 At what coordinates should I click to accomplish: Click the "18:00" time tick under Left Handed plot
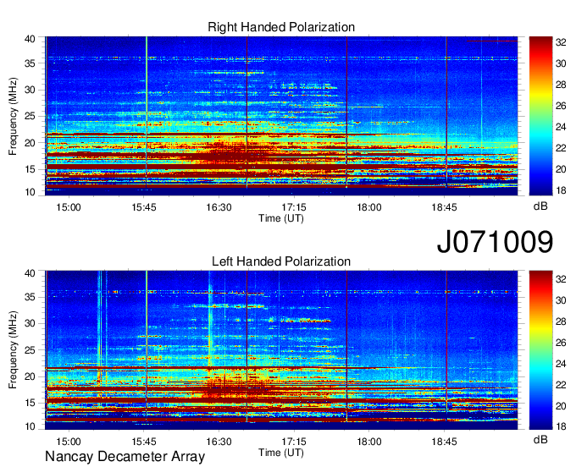369,442
